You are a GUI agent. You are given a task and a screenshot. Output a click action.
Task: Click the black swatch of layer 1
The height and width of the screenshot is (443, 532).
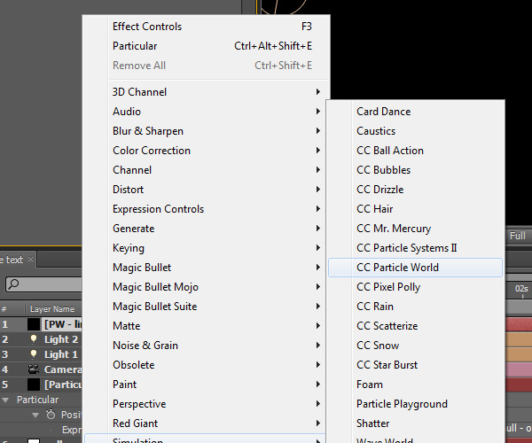34,324
